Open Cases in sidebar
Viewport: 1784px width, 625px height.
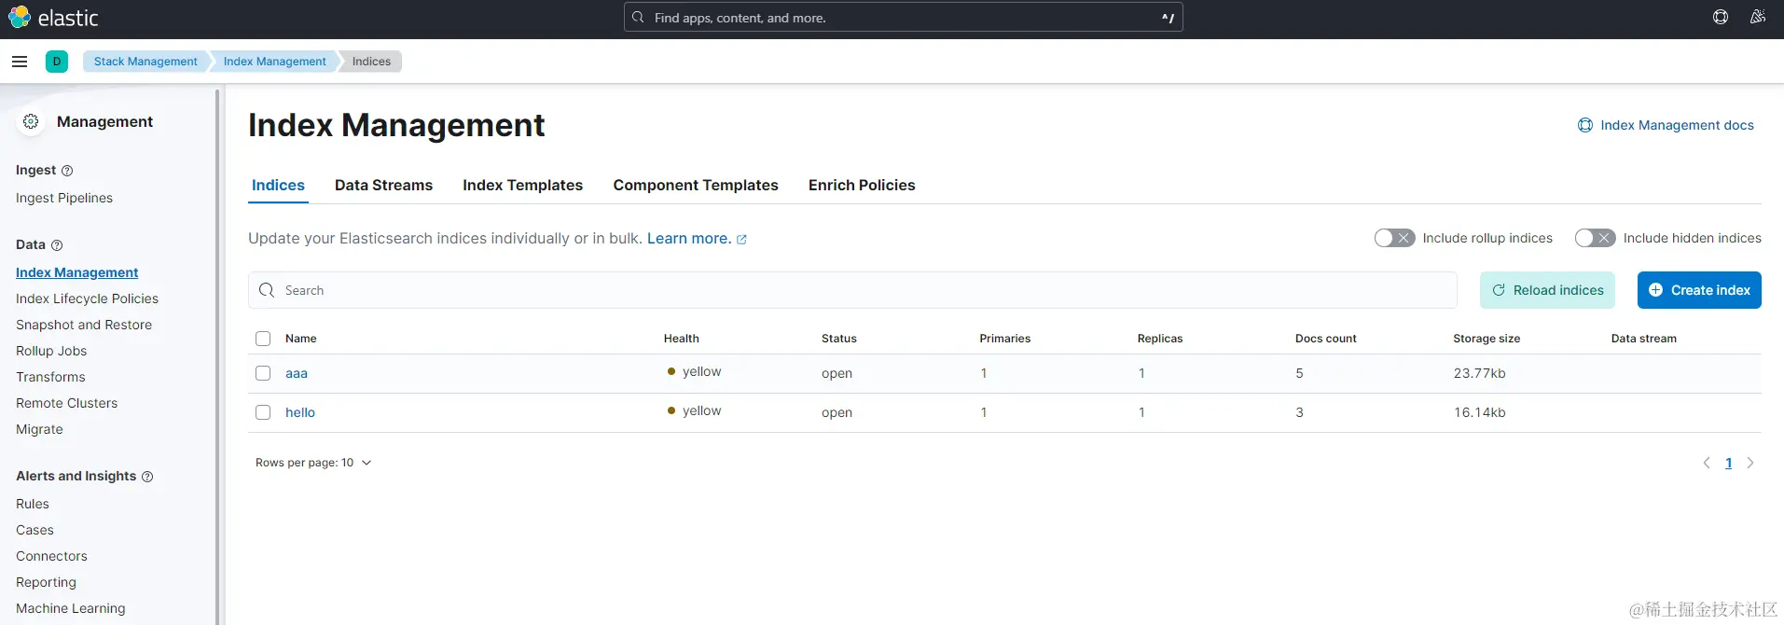tap(35, 530)
